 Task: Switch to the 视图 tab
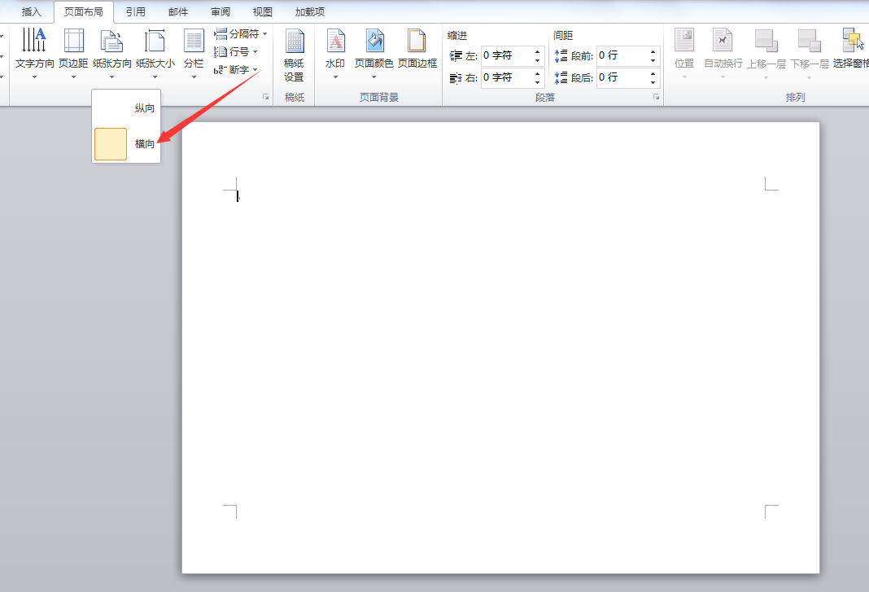pos(262,11)
